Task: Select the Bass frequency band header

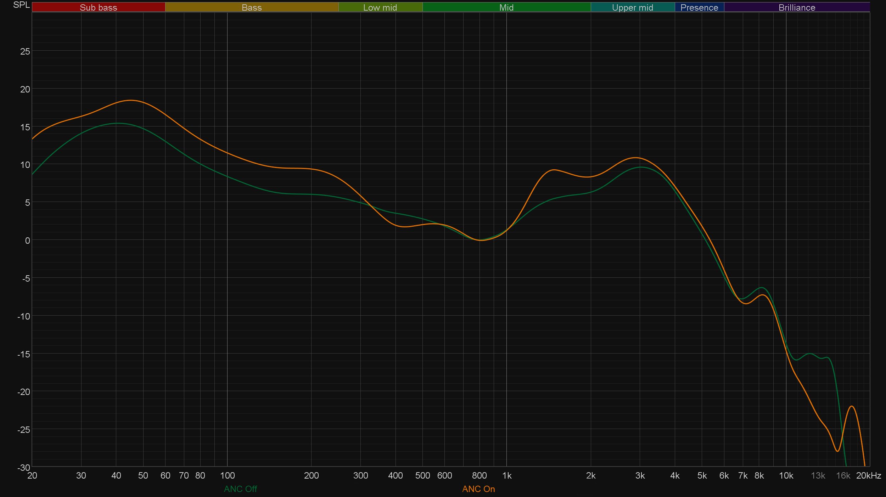Action: 252,7
